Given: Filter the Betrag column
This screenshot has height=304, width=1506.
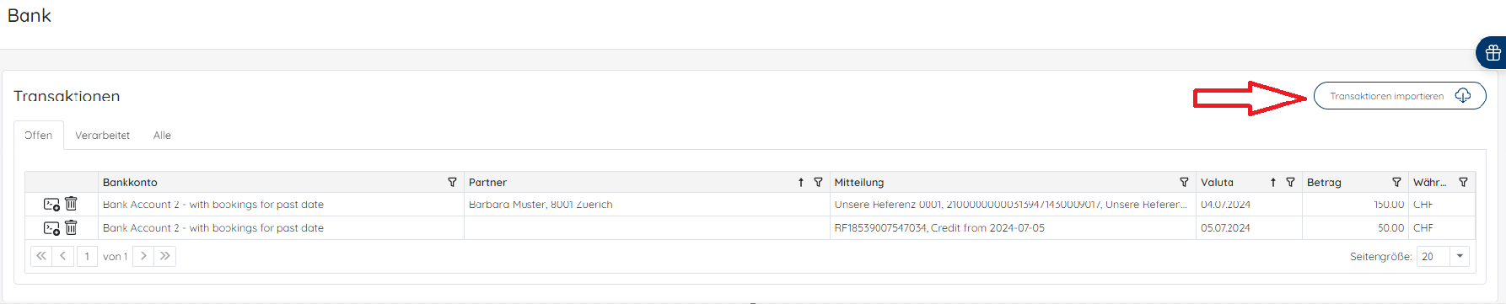Looking at the screenshot, I should click(x=1396, y=182).
